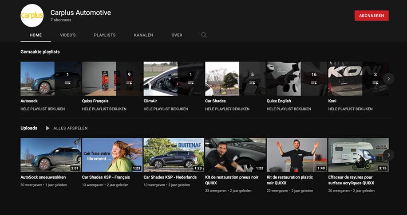
Task: Open the Car Shades playlist thumbnail
Action: click(235, 78)
